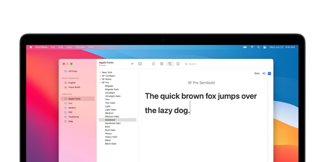This screenshot has width=325, height=162.
Task: Select the Semibold Italic style
Action: pos(113,123)
